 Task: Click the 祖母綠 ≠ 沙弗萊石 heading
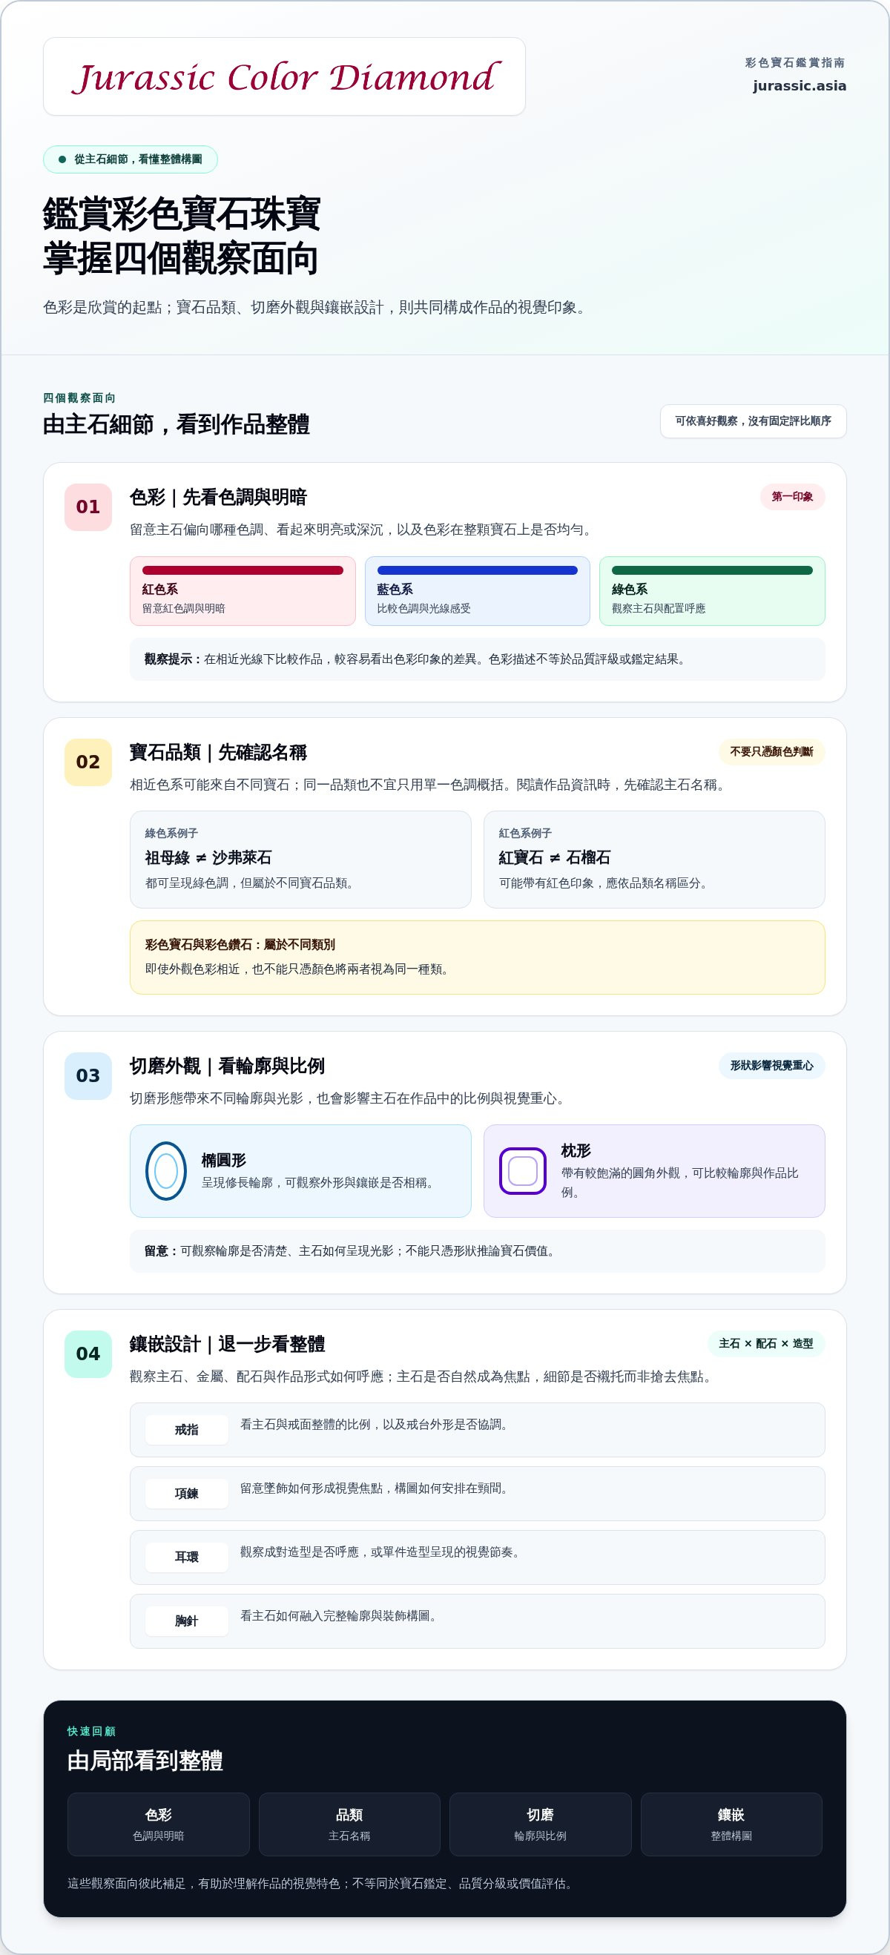point(208,857)
